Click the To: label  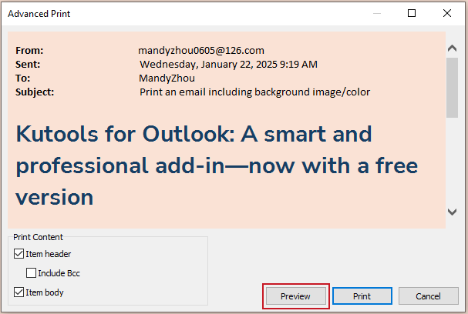click(x=22, y=78)
